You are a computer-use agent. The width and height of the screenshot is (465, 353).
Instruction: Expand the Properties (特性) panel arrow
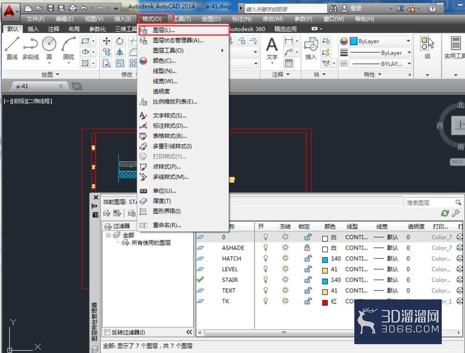(x=380, y=74)
